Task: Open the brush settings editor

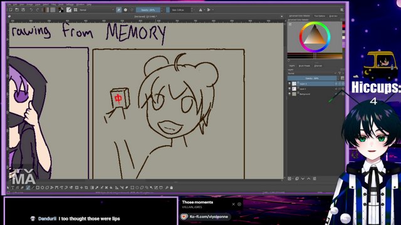Action: (69, 10)
